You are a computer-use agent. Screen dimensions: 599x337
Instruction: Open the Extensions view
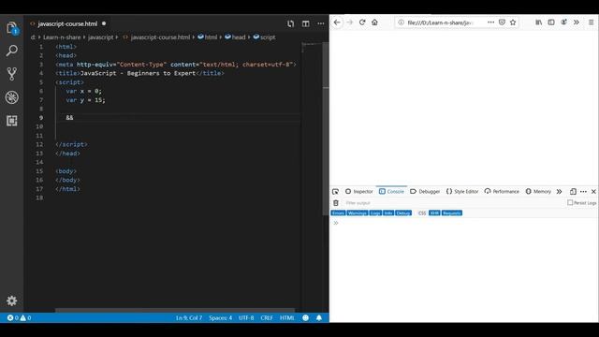[12, 121]
